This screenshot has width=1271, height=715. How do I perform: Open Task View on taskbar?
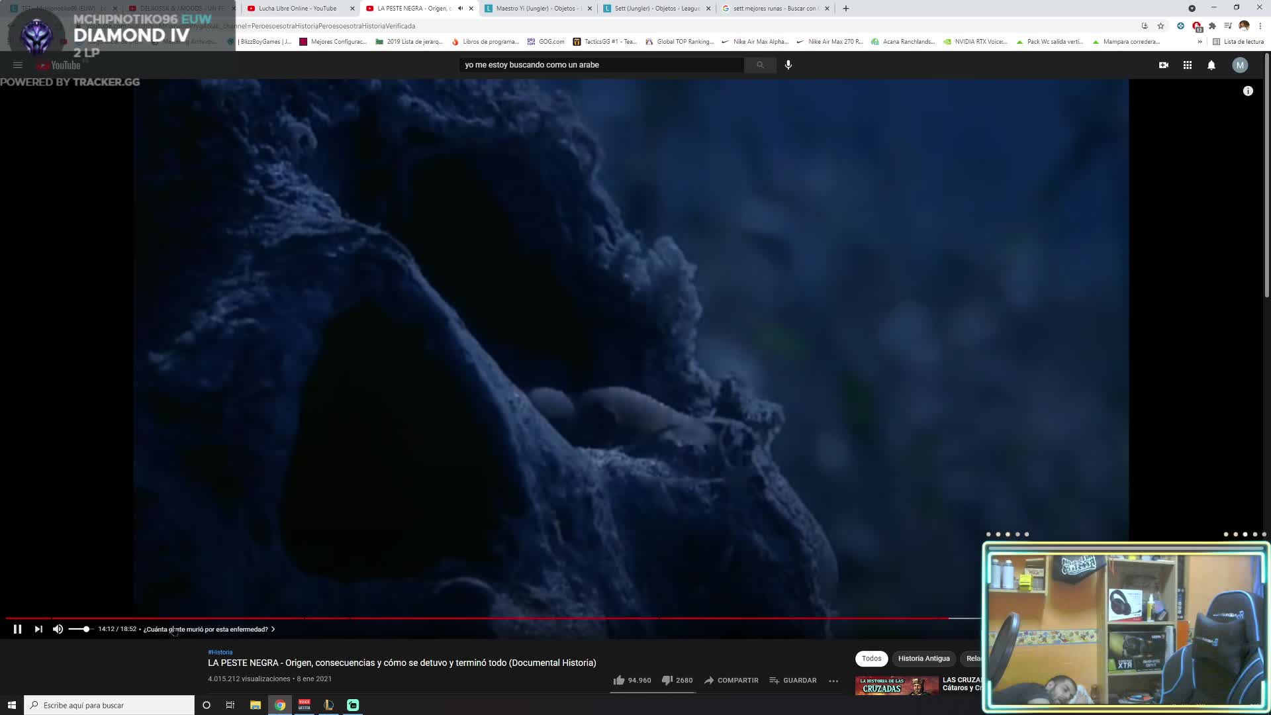click(230, 705)
